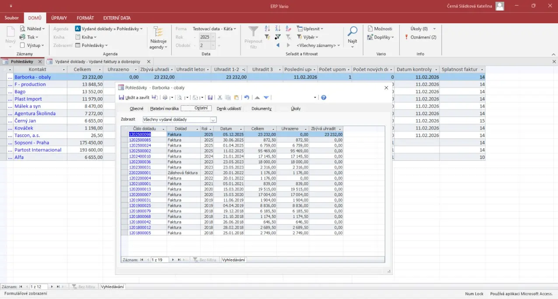Switch to the Platební morálka tab
Viewport: 558px width, 299px height.
point(164,109)
